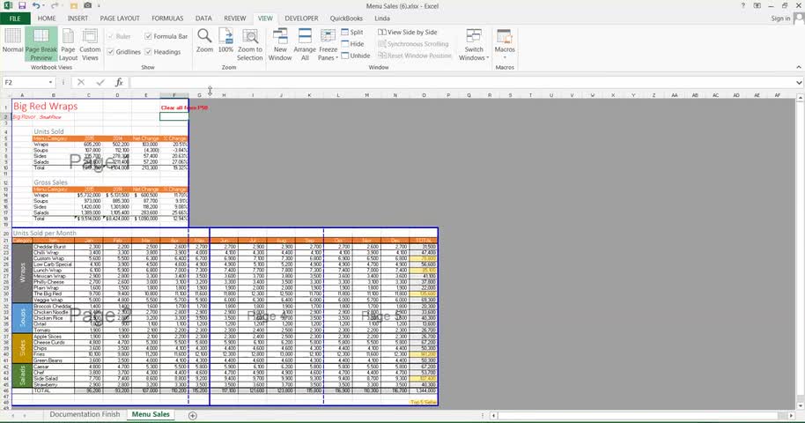Click Insert Function fx button

[x=119, y=82]
